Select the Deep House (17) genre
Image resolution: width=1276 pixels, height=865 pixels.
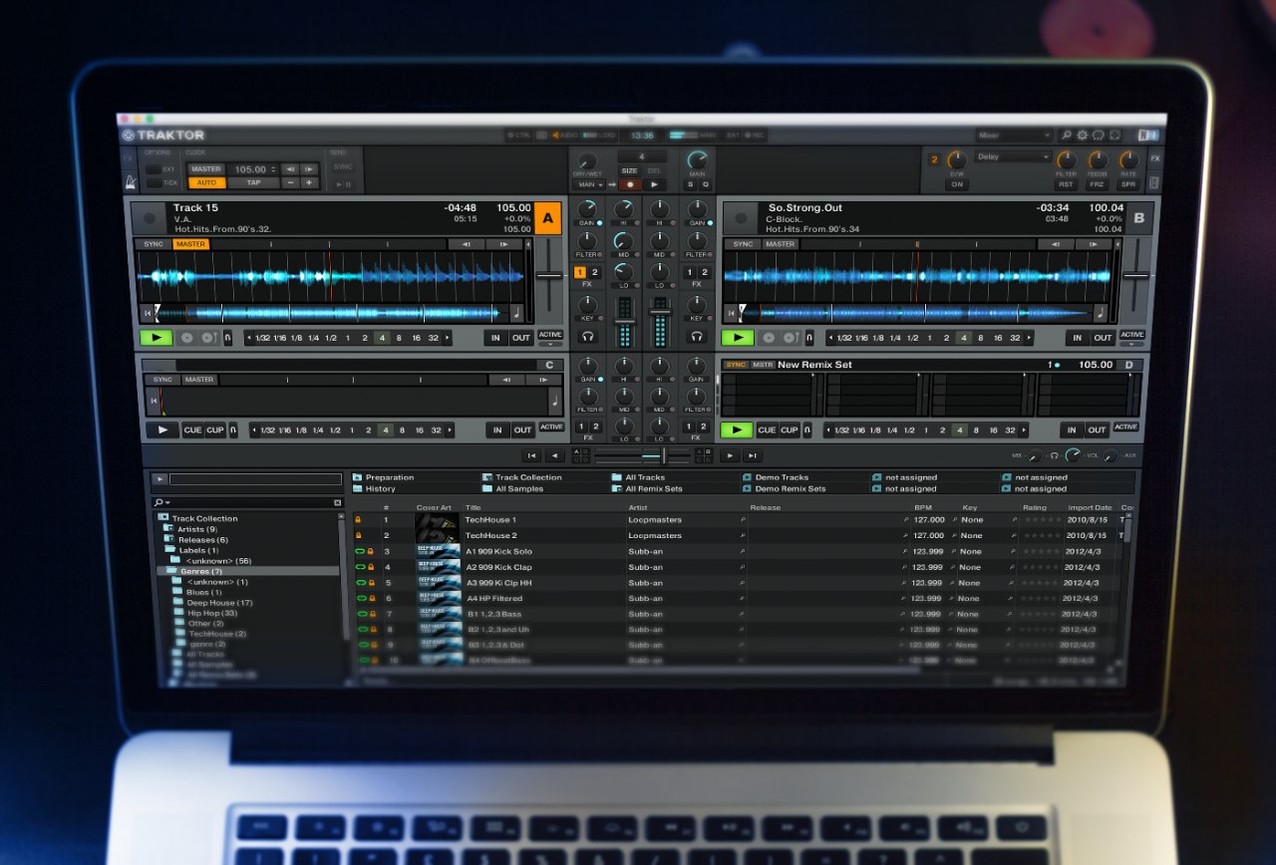(219, 603)
